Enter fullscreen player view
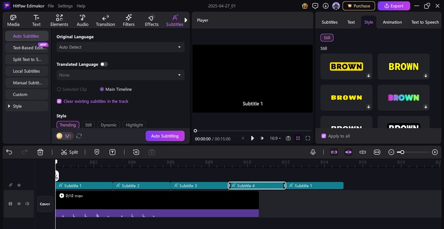The width and height of the screenshot is (444, 229). point(308,138)
